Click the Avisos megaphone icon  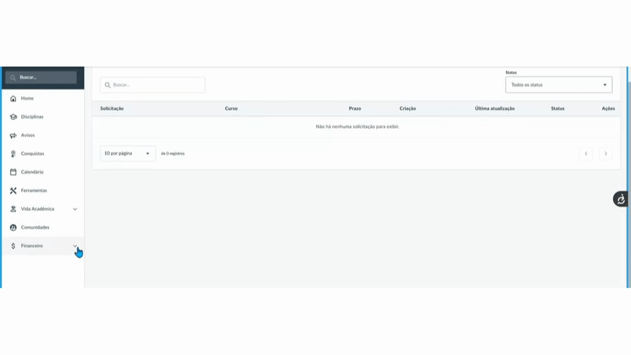[13, 135]
